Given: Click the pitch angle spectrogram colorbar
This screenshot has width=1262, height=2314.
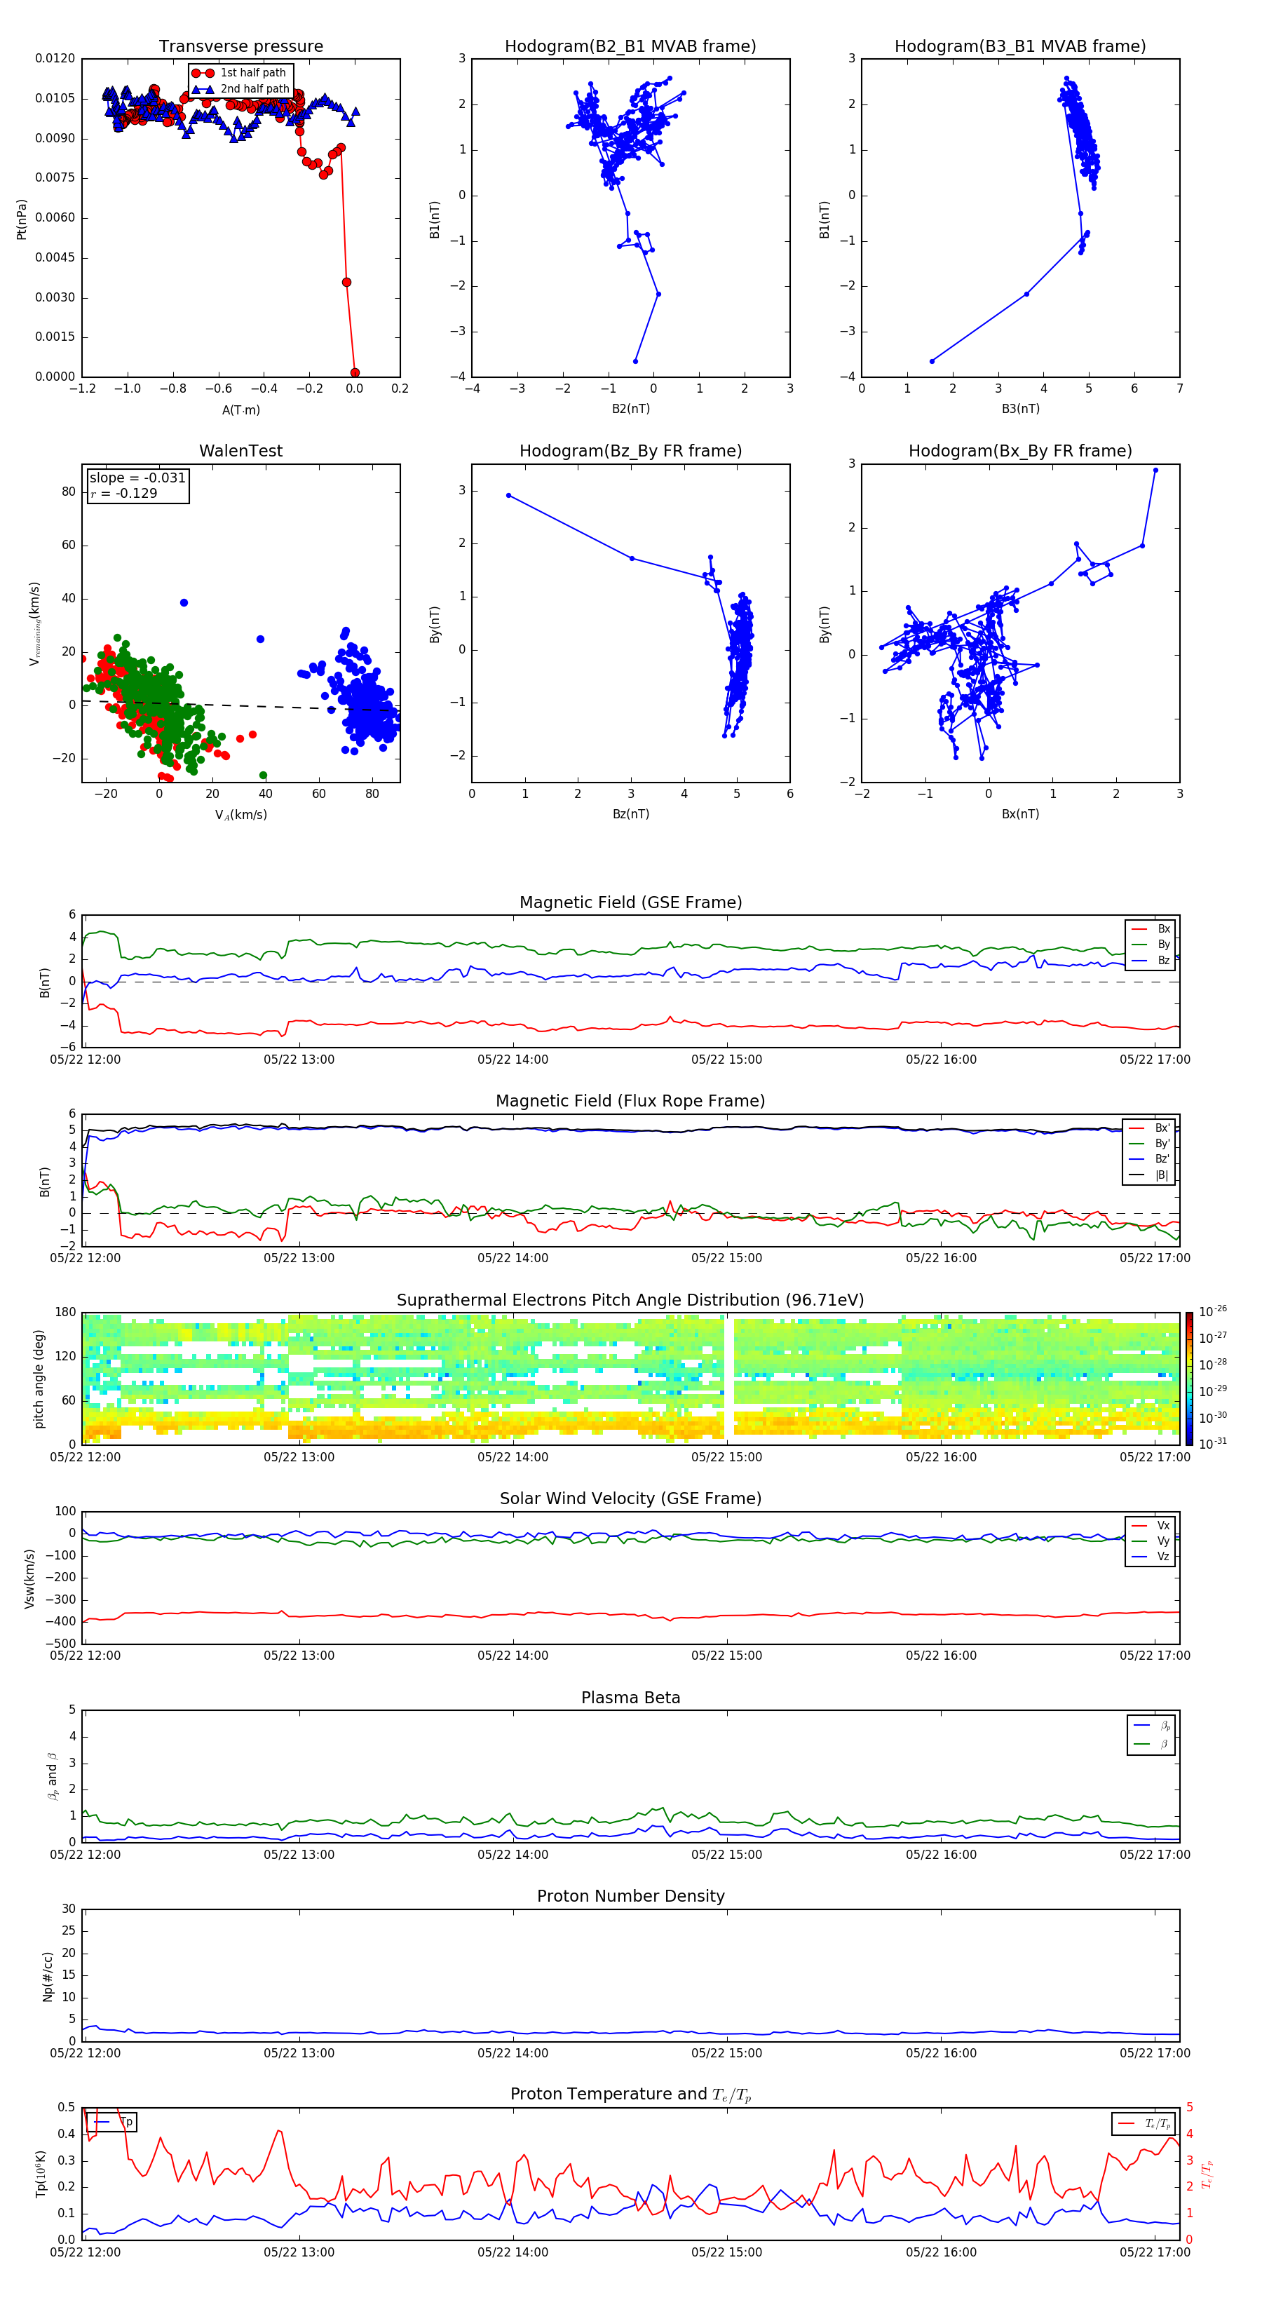Looking at the screenshot, I should coord(1189,1378).
